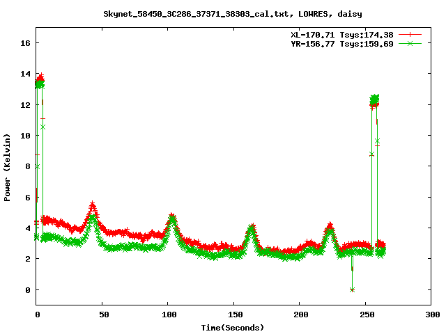Click the plot title Skynet_58450_3C286 text

pyautogui.click(x=232, y=14)
